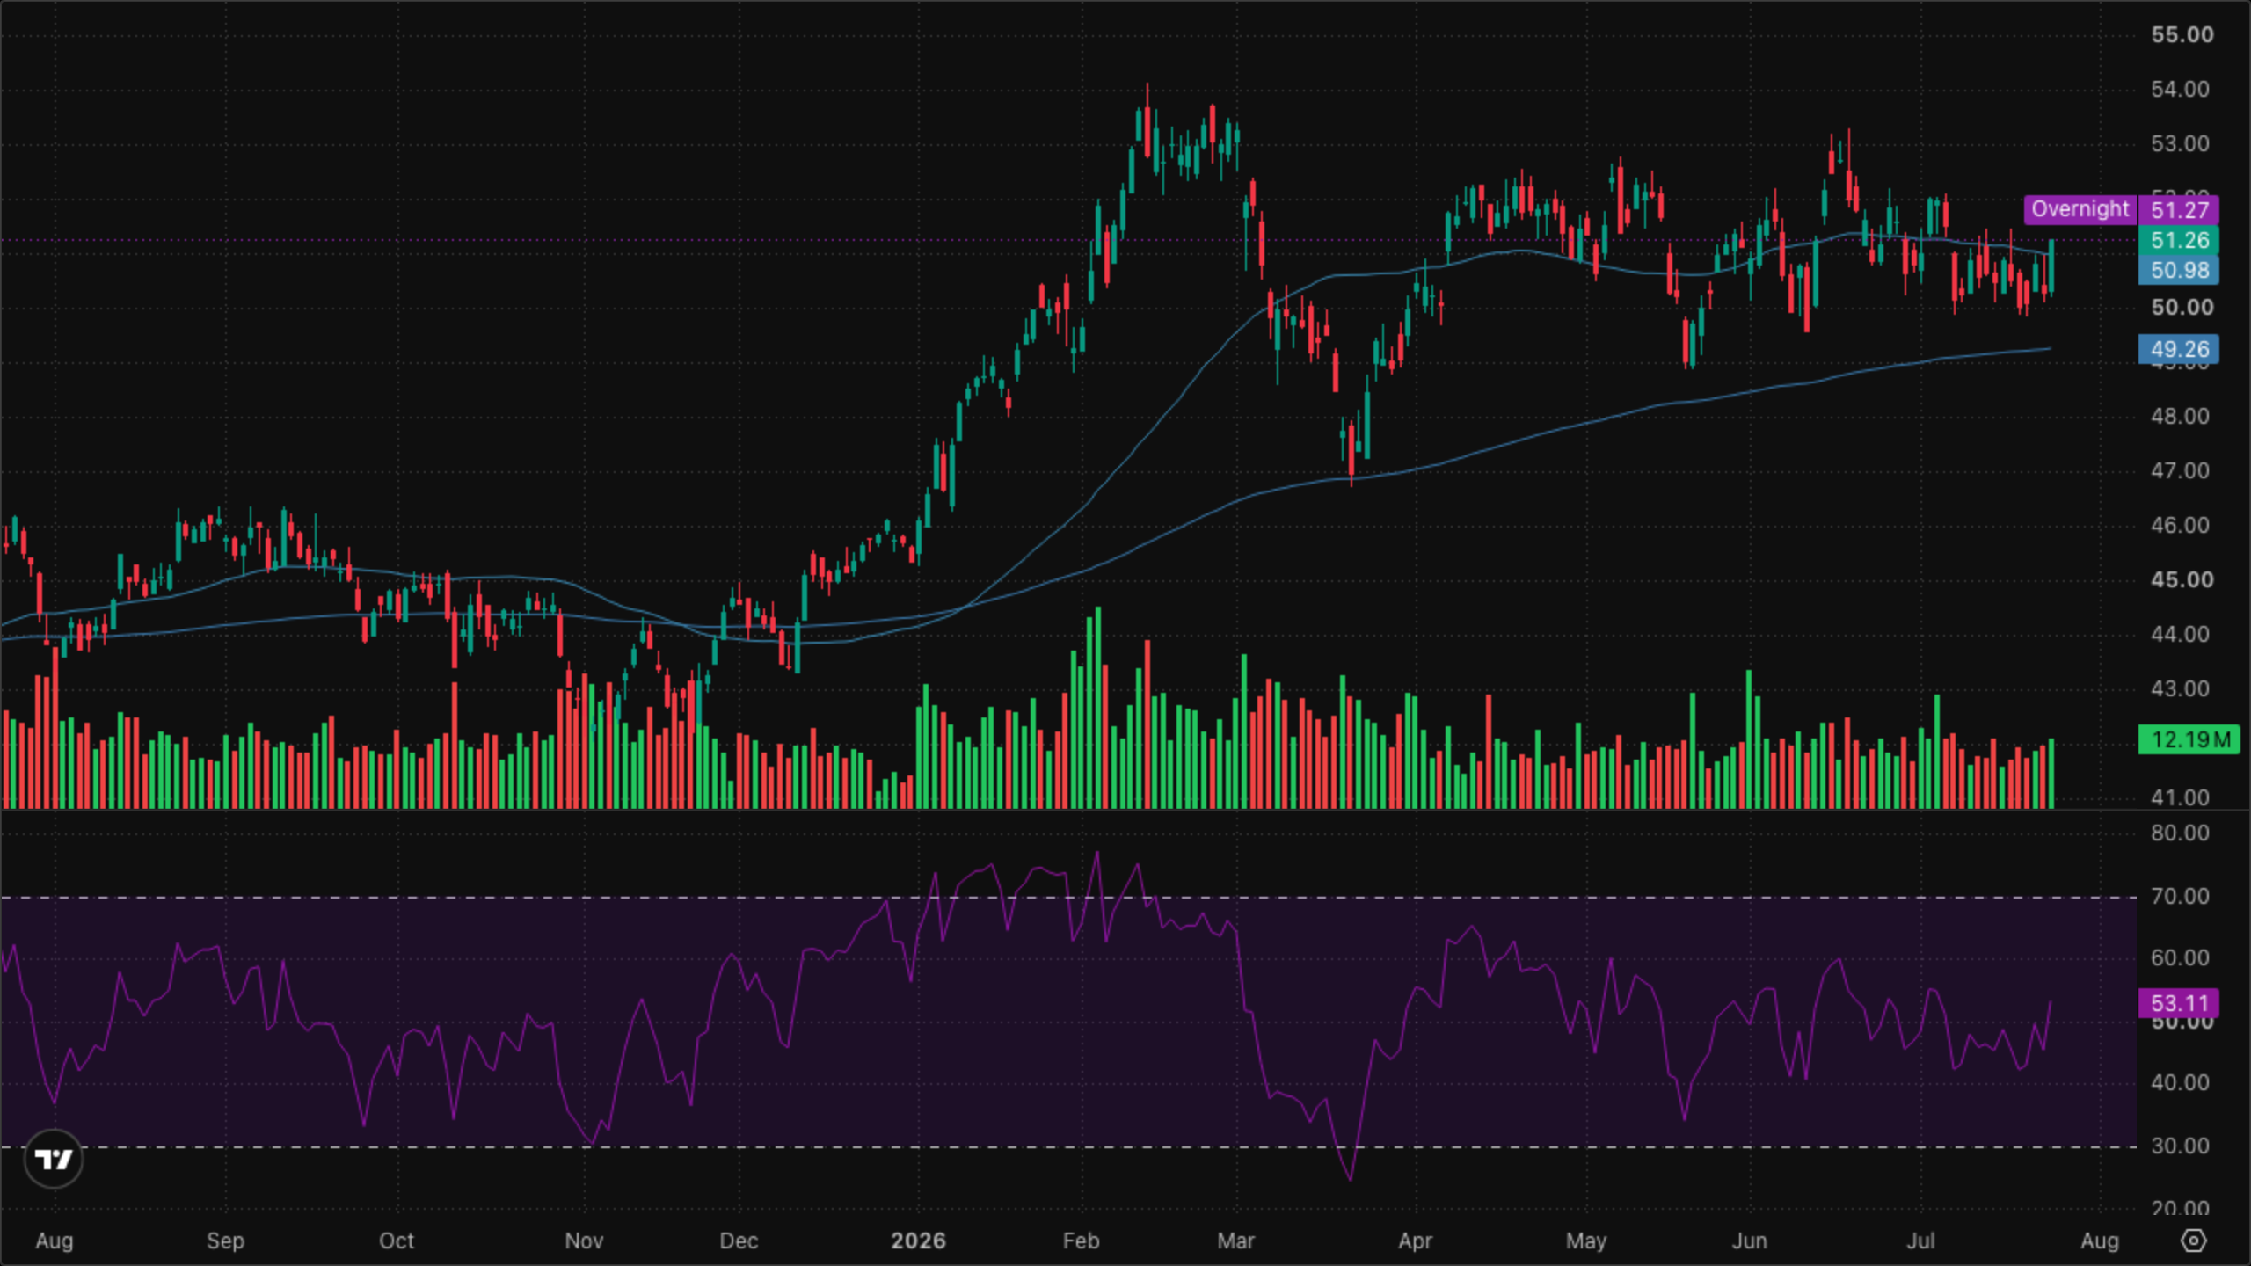This screenshot has height=1266, width=2251.
Task: Click the Apr label on time axis
Action: coord(1415,1241)
